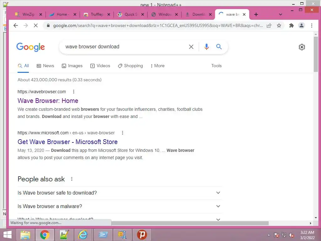This screenshot has height=241, width=321.
Task: Select the Shopping search filter
Action: [x=130, y=66]
